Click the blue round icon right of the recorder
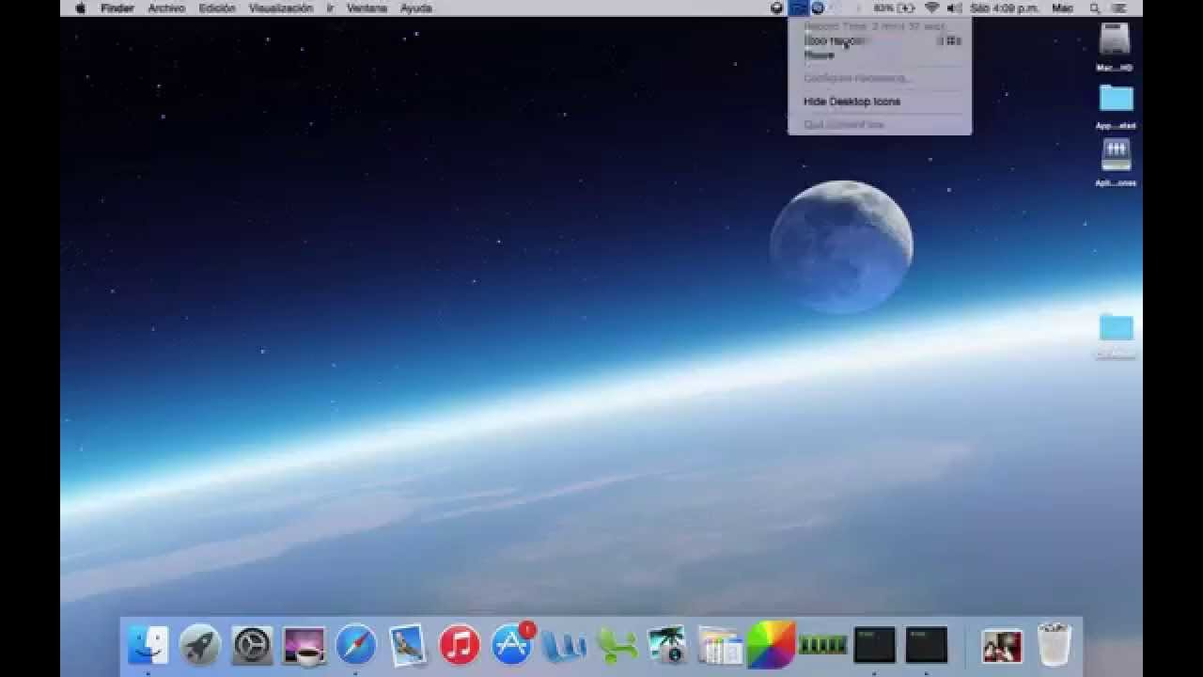 pos(818,8)
